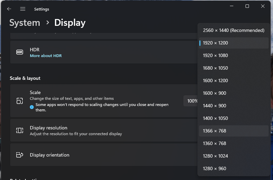Click the Display resolution icon
Viewport: 273px width, 180px height.
coord(20,130)
